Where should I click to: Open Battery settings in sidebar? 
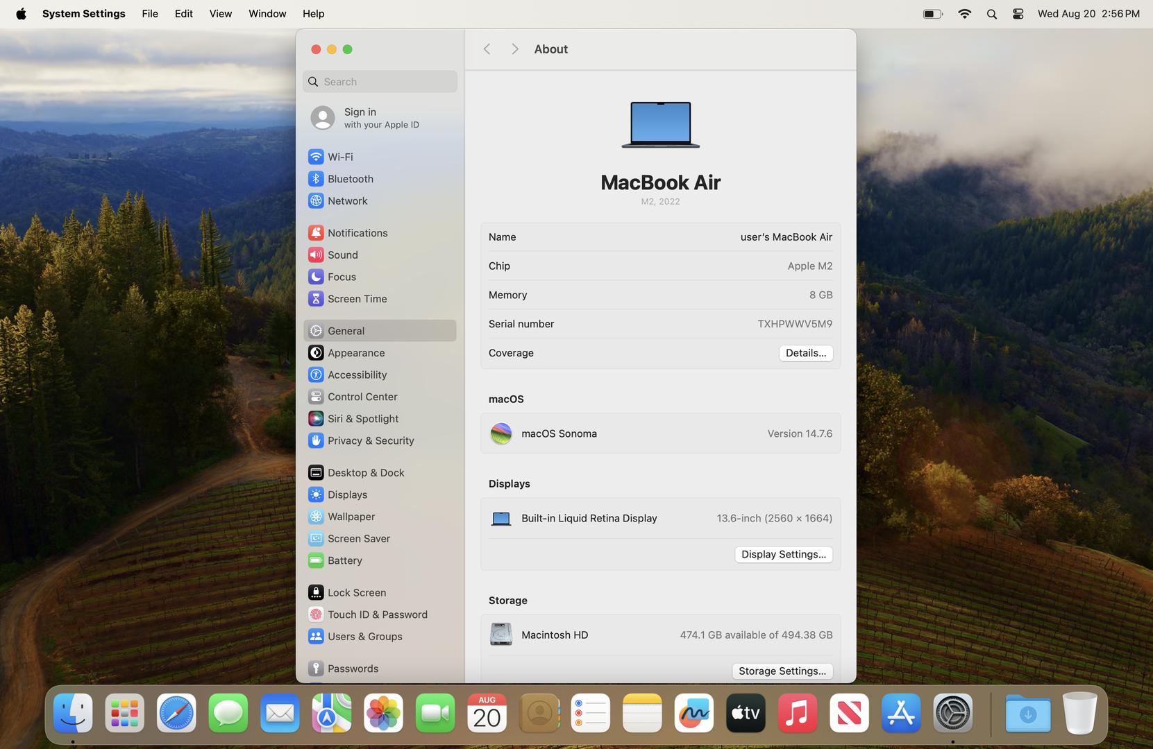379,561
